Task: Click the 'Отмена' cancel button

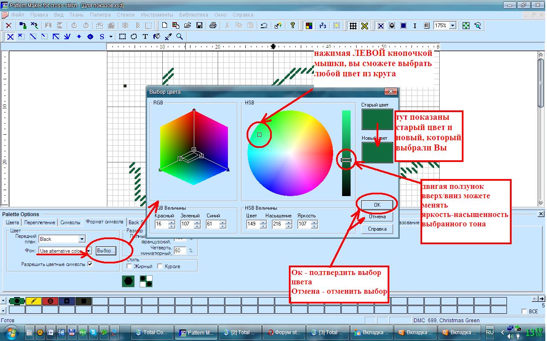Action: click(x=377, y=217)
